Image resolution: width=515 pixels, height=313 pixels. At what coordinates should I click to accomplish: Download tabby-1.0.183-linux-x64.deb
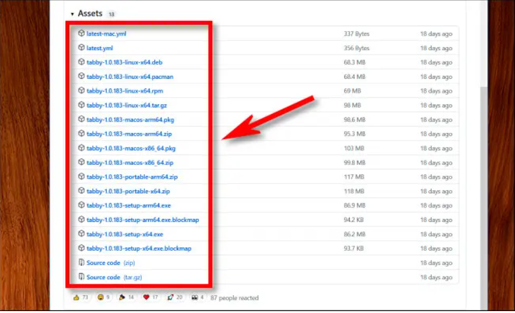pyautogui.click(x=125, y=62)
